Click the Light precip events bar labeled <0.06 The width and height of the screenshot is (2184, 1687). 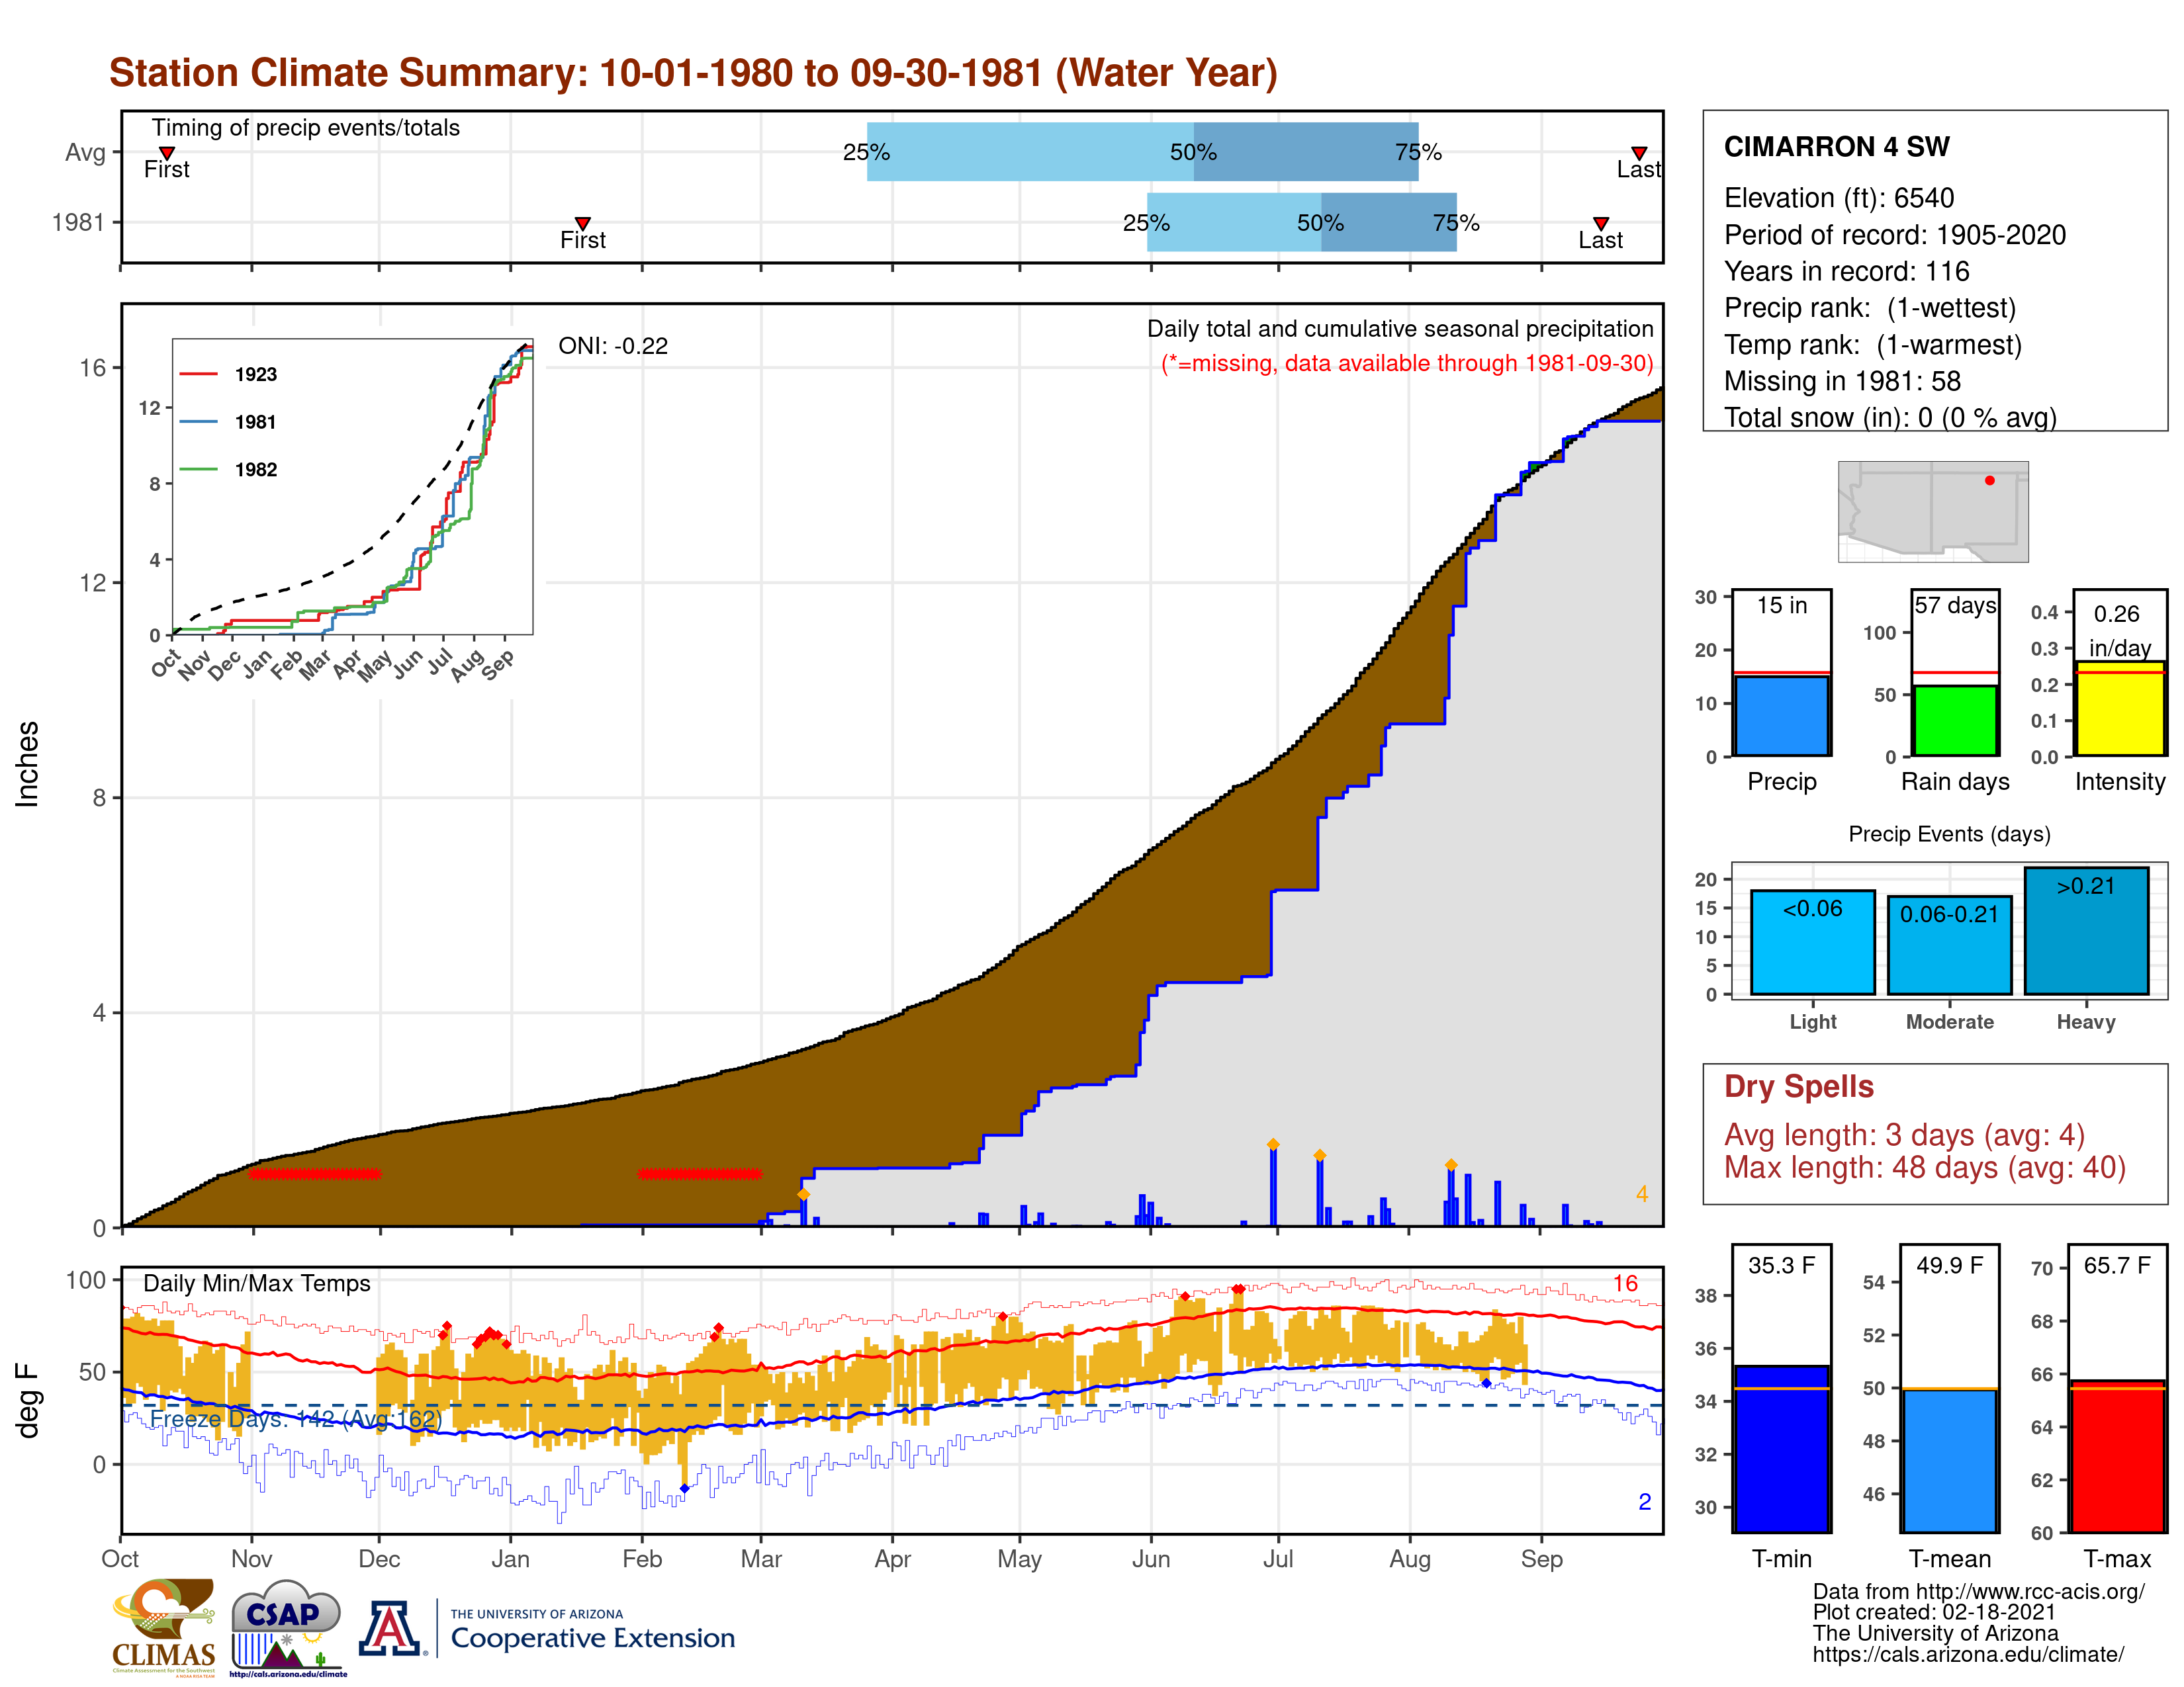pos(1812,943)
